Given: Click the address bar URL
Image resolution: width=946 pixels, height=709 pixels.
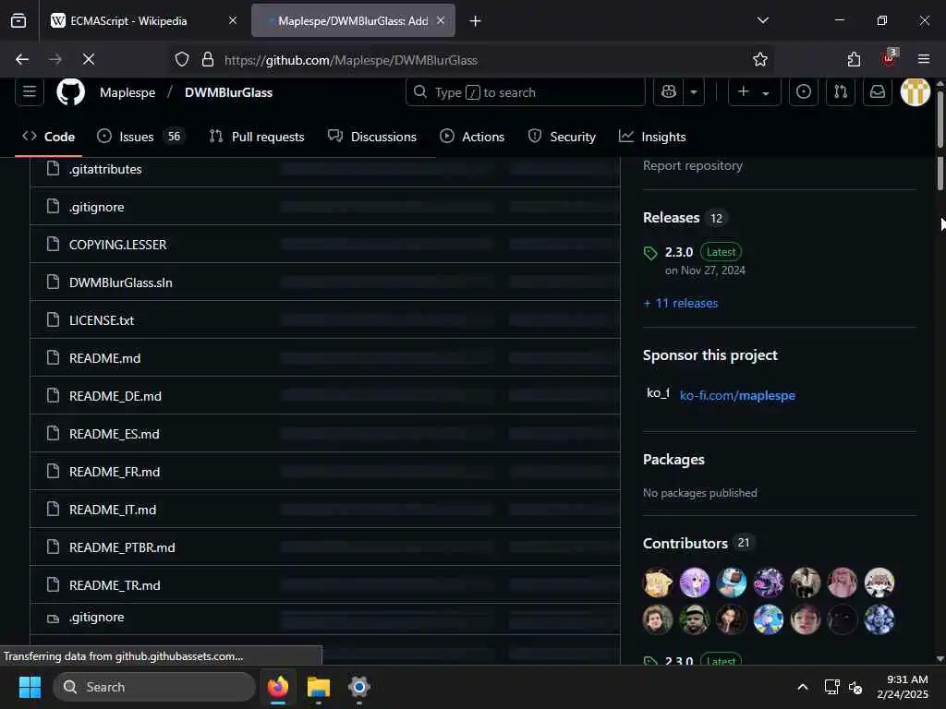Looking at the screenshot, I should pyautogui.click(x=350, y=60).
